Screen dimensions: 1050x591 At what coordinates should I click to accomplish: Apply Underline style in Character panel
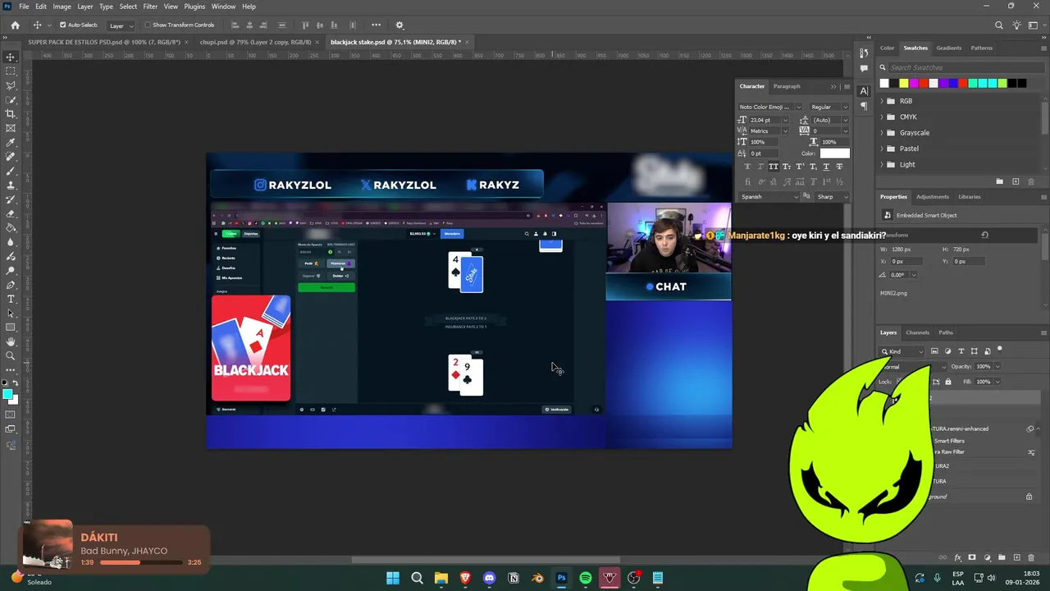pyautogui.click(x=826, y=167)
